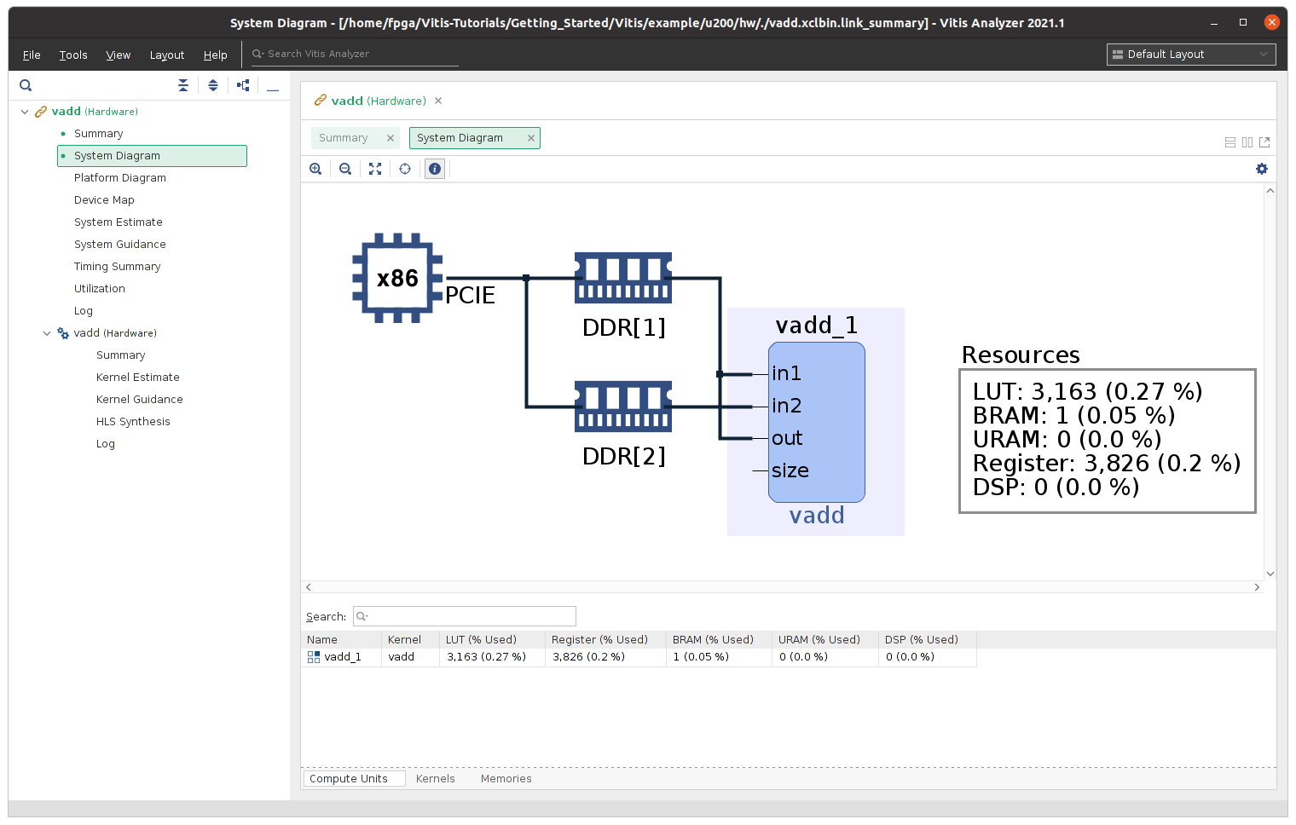The width and height of the screenshot is (1296, 825).
Task: Open Platform Diagram report
Action: point(120,178)
